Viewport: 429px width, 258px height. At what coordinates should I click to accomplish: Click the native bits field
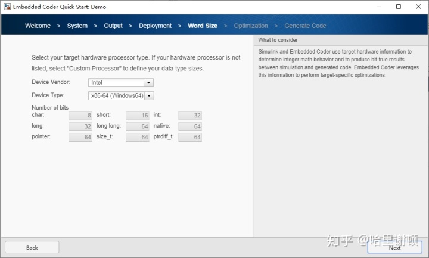(190, 126)
